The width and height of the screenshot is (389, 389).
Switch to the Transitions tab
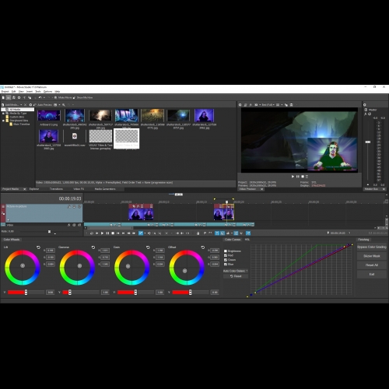[x=56, y=189]
